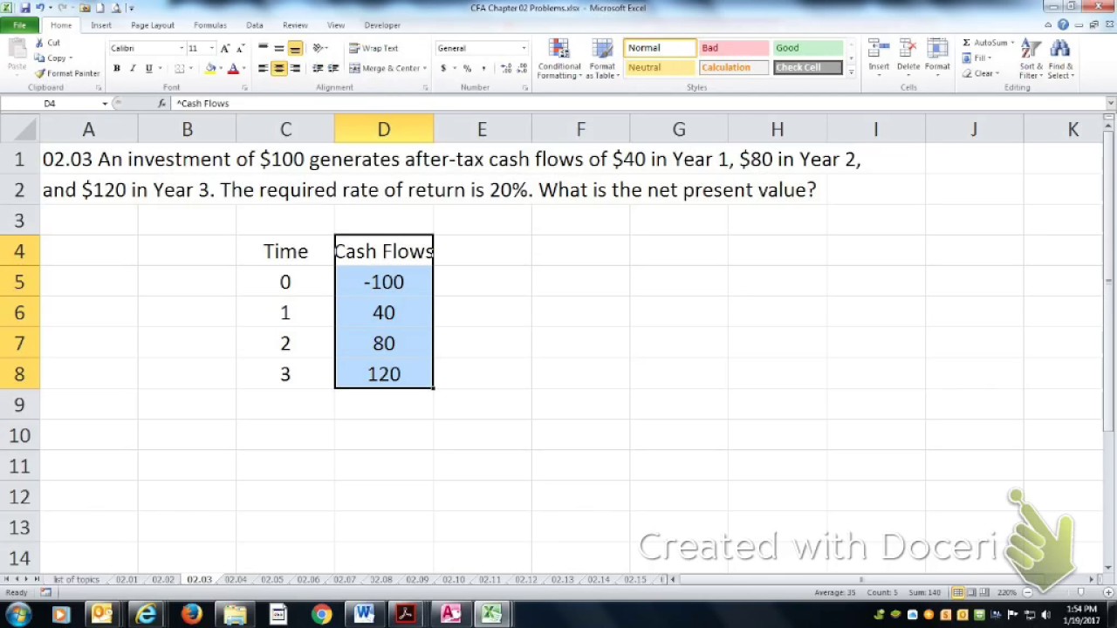Expand the AutoSum dropdown arrow
1117x628 pixels.
point(1013,43)
